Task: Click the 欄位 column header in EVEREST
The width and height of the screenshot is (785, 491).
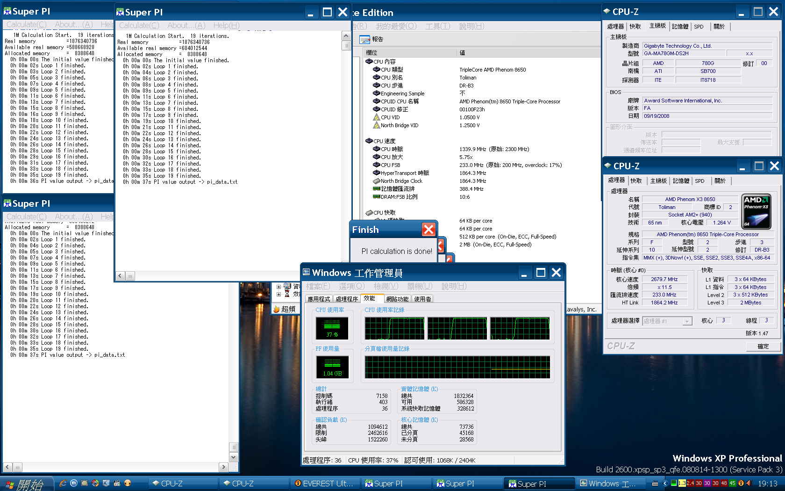Action: [x=409, y=53]
